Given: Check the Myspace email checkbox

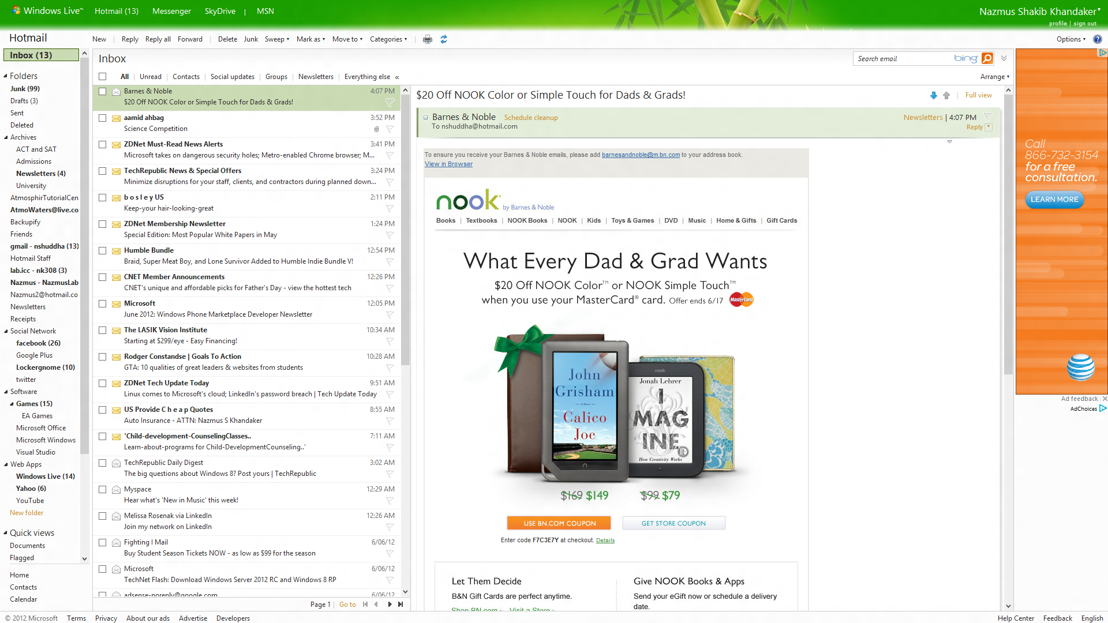Looking at the screenshot, I should (x=102, y=489).
